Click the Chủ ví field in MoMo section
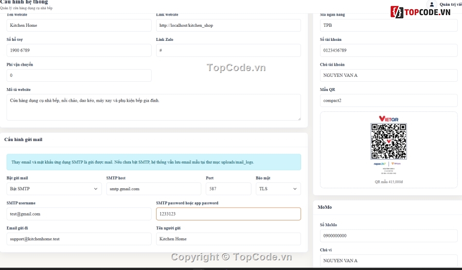Viewport: 462px width, 270px height. (x=389, y=261)
